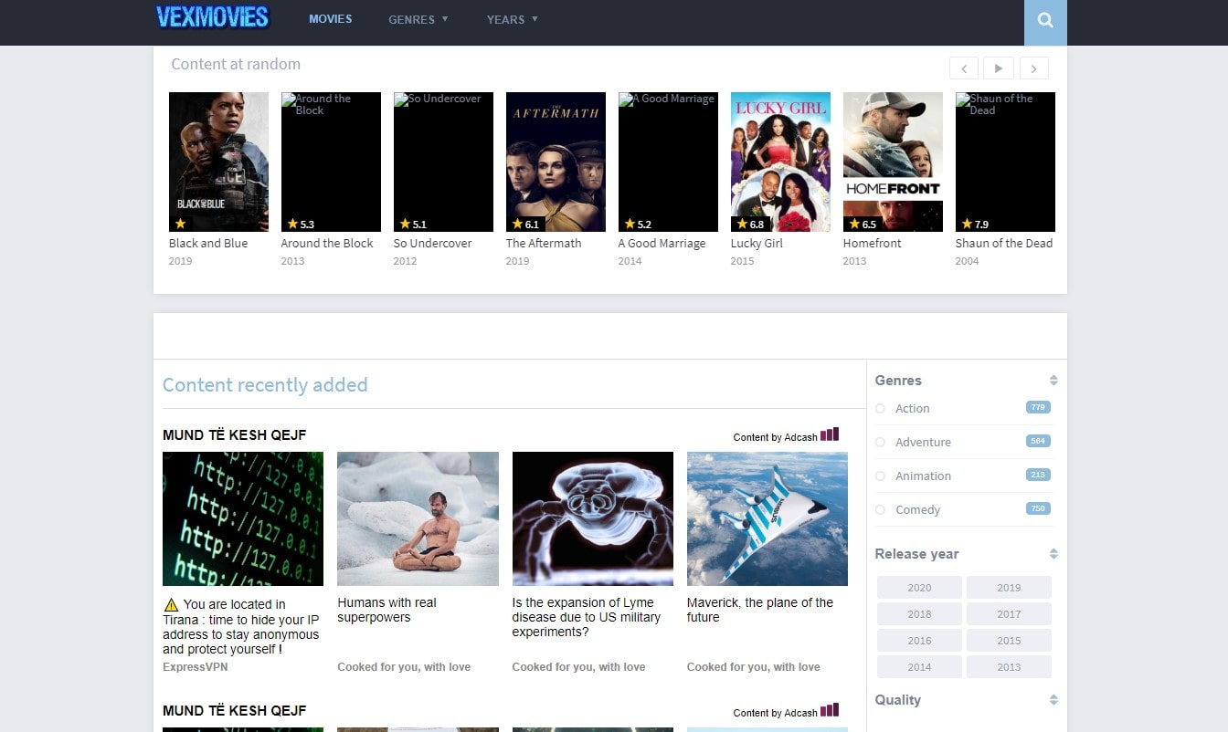
Task: Click the ExpressVPN advertiser label
Action: (196, 667)
